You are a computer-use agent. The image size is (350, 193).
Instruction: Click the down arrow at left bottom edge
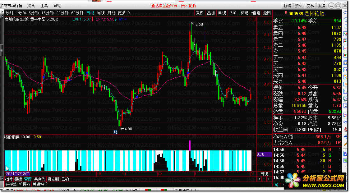coord(2,178)
